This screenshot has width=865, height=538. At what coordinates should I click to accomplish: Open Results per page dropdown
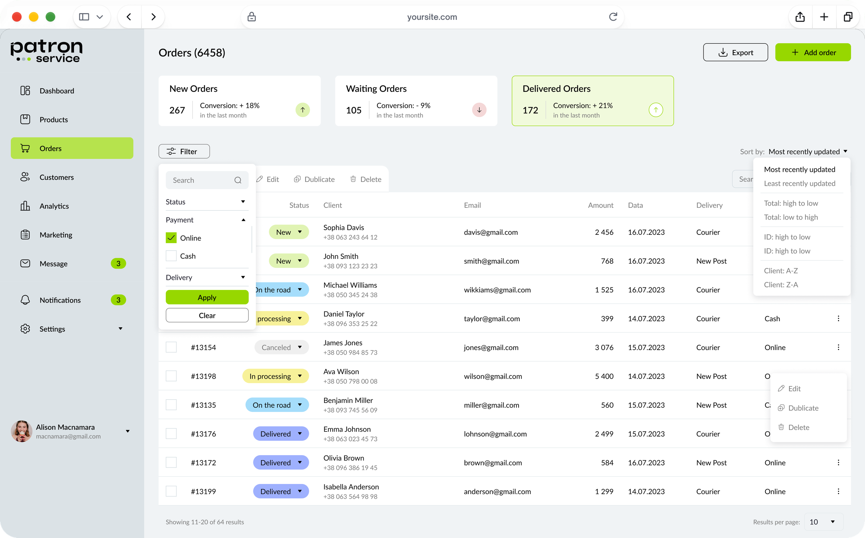tap(824, 522)
